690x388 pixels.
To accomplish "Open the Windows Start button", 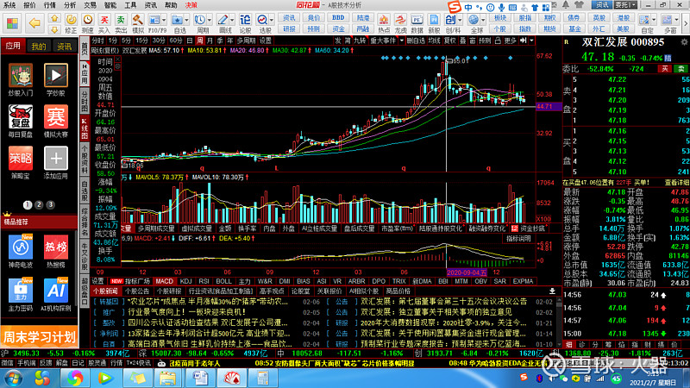I will tap(12, 378).
